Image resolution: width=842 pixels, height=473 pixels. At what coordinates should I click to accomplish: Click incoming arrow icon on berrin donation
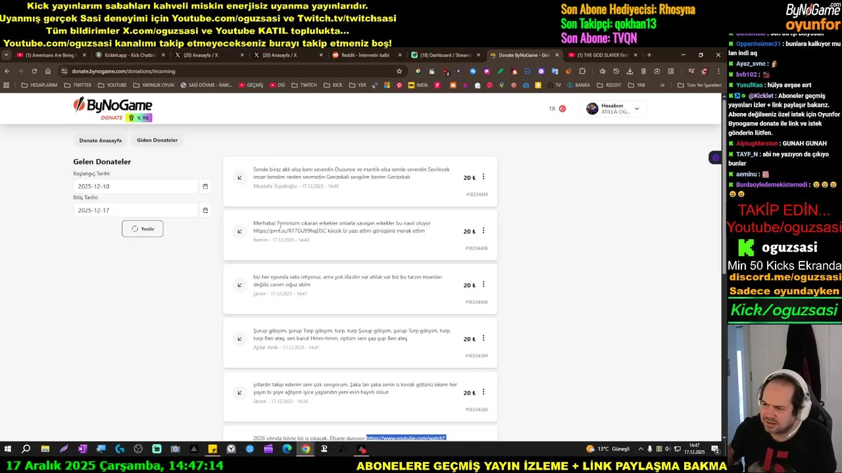[239, 231]
